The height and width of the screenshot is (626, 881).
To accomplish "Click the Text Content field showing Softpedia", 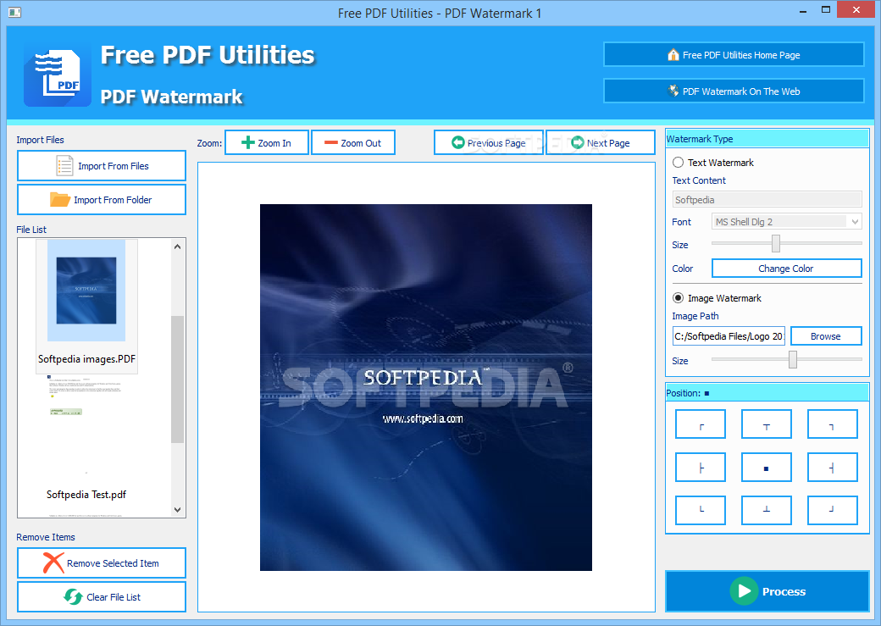I will (x=767, y=199).
